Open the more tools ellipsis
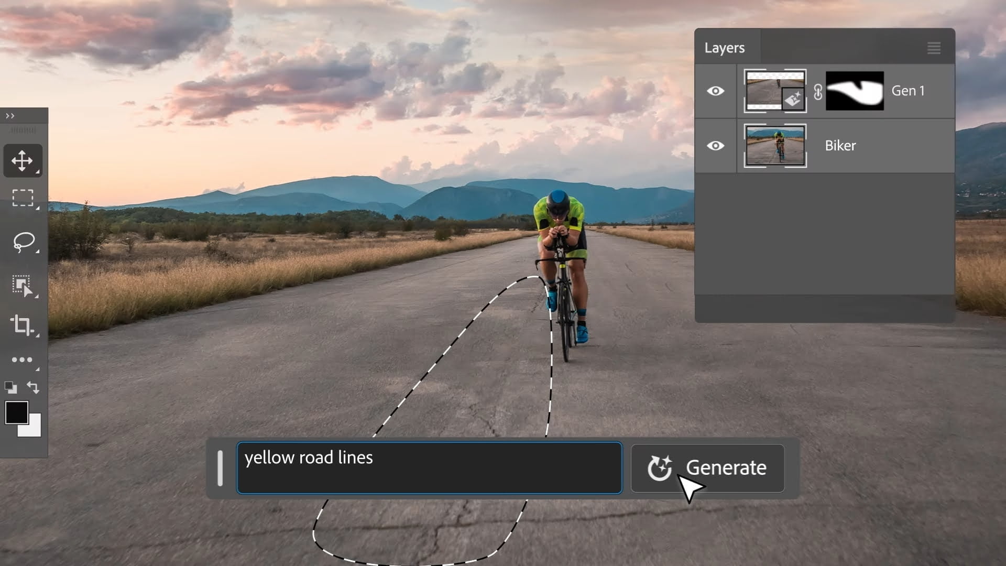Viewport: 1006px width, 566px height. tap(22, 360)
